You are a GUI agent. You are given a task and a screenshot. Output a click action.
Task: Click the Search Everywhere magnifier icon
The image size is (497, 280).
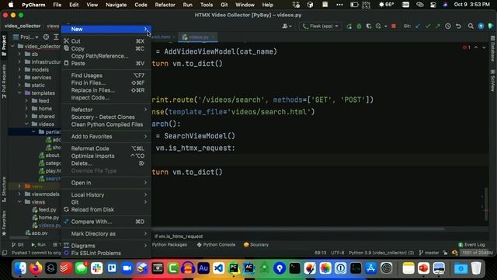pos(471,26)
